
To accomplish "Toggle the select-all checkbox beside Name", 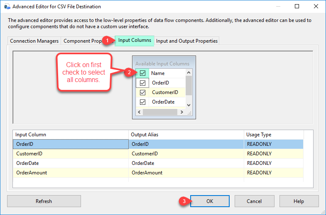I will 142,73.
